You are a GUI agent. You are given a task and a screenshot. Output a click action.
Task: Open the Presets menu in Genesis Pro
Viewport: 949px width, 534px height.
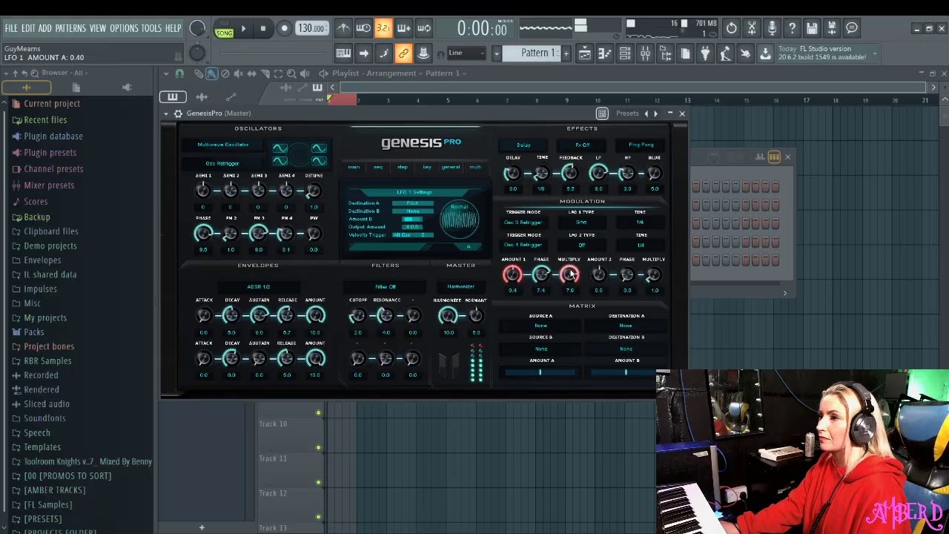pos(627,113)
